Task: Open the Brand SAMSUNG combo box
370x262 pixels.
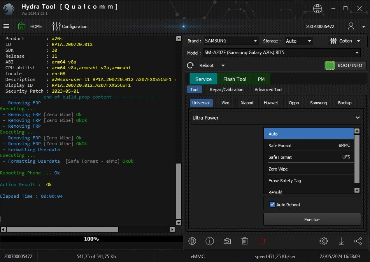Action: click(231, 41)
